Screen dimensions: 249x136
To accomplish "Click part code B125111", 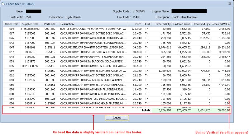I will (50, 47).
